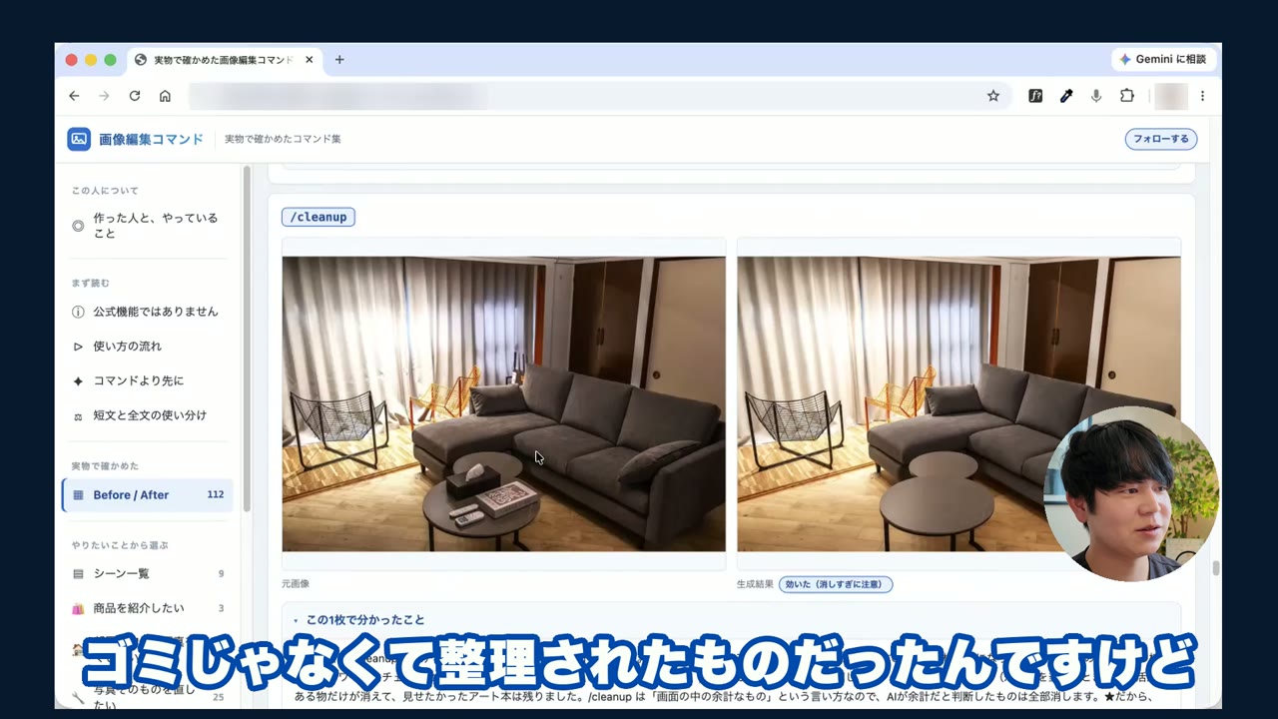Click the フォローする button
Screen dimensions: 1278x719
1161,139
